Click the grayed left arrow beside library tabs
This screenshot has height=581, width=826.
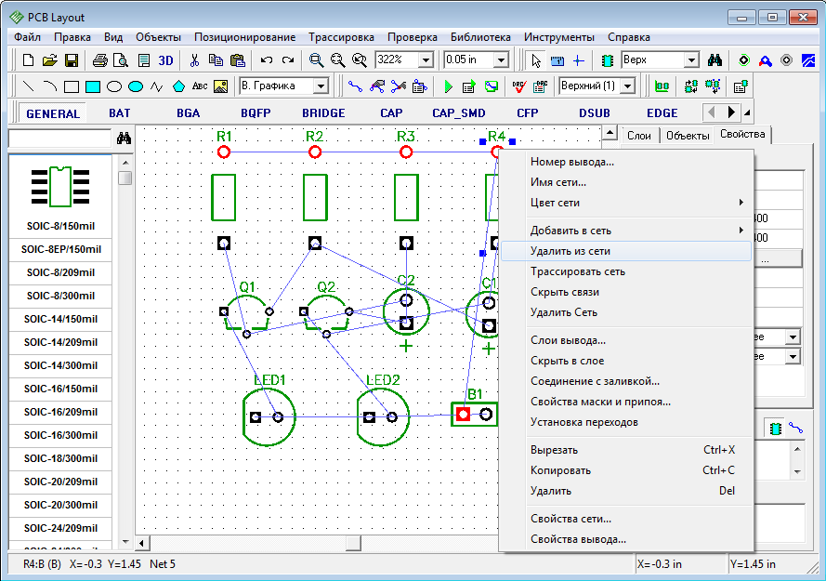pyautogui.click(x=712, y=112)
